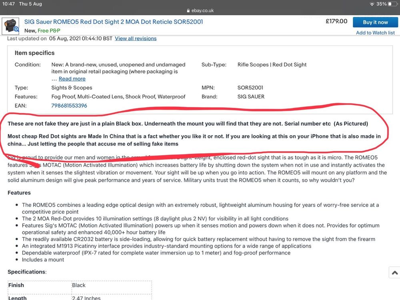
Task: Expand condition text with Read more
Action: pos(72,79)
